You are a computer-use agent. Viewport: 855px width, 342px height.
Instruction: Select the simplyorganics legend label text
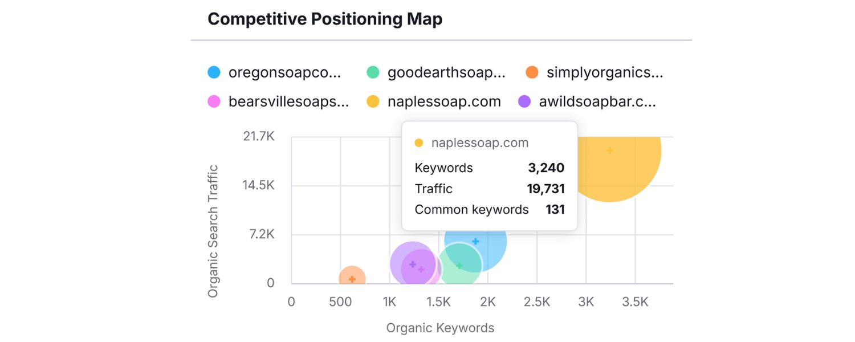604,72
